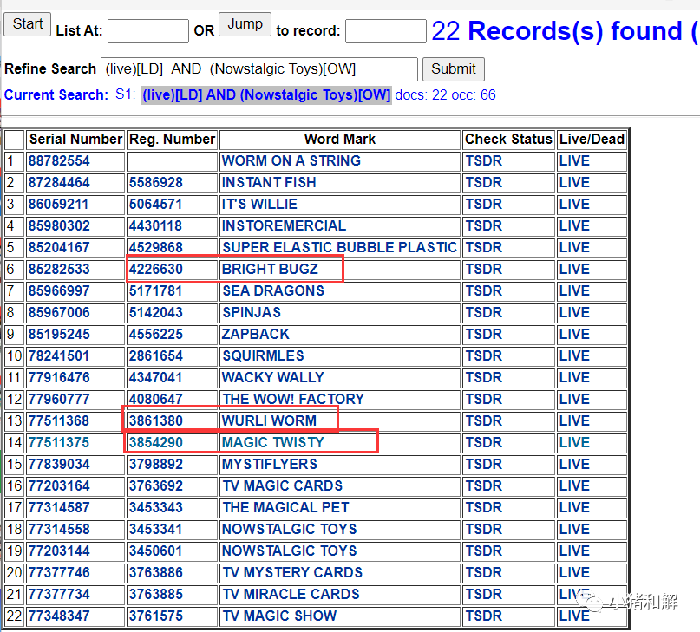The height and width of the screenshot is (632, 700).
Task: Open WORM ON A STRING word mark
Action: point(291,160)
